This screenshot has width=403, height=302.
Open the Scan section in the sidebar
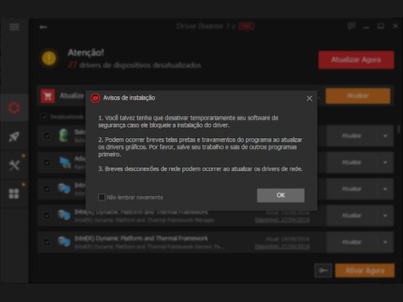pos(14,108)
